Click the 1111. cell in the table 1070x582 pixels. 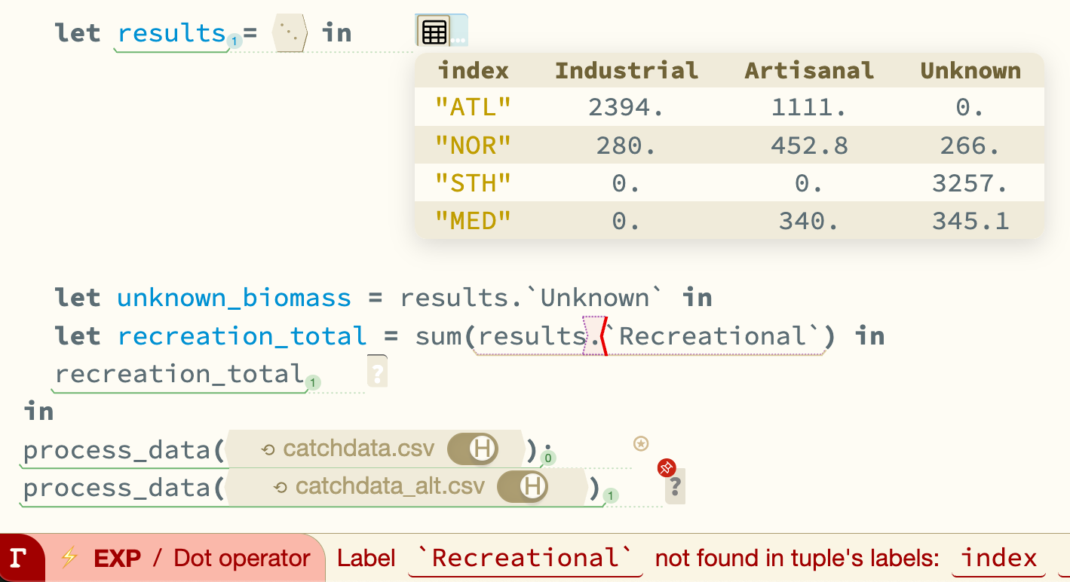[809, 107]
